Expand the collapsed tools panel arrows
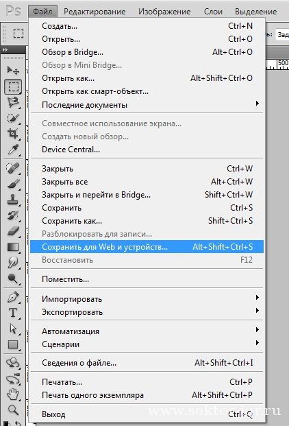The image size is (289, 426). coord(5,49)
